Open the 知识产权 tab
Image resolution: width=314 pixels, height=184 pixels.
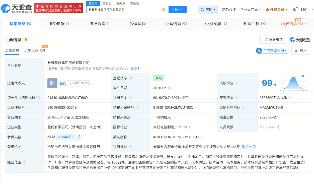pyautogui.click(x=255, y=24)
